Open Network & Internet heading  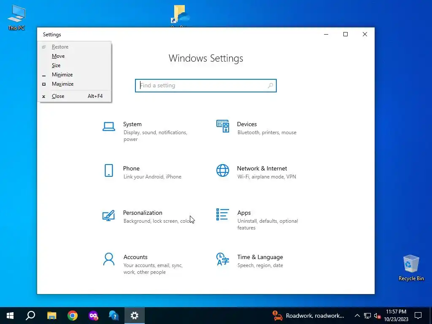[x=262, y=168]
